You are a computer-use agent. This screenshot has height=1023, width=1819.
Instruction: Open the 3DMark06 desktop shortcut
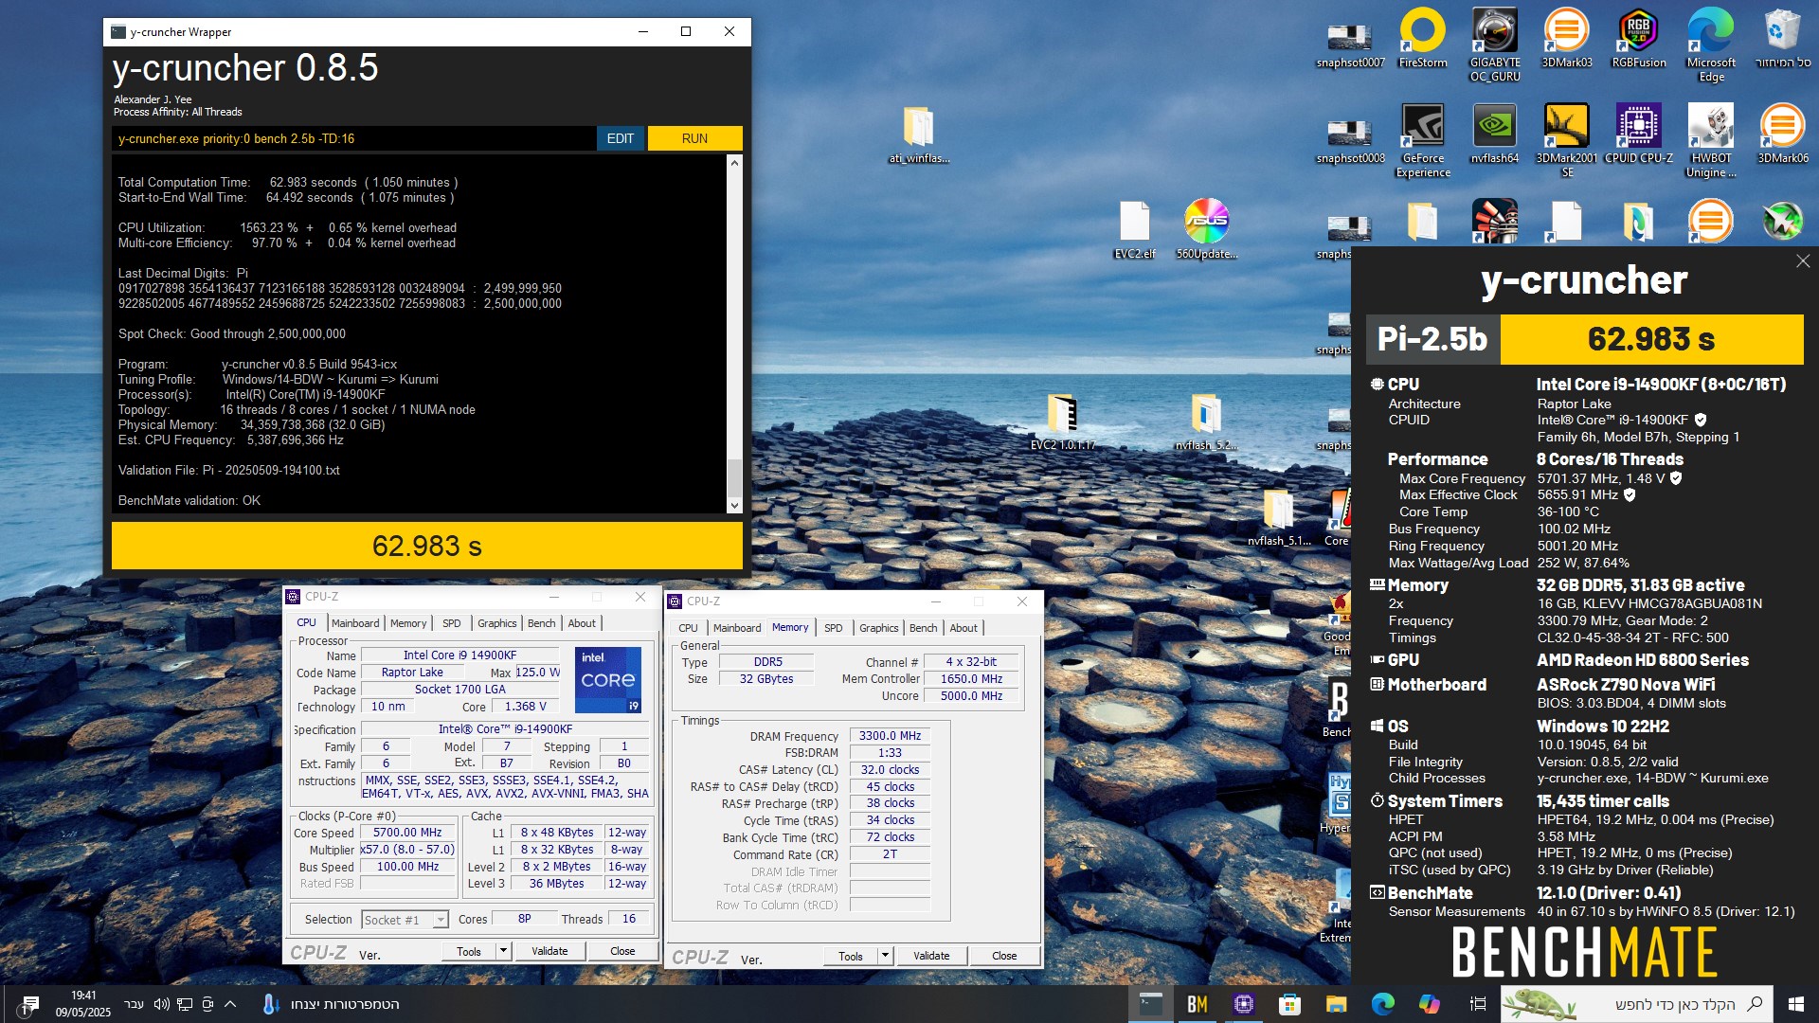(x=1782, y=134)
